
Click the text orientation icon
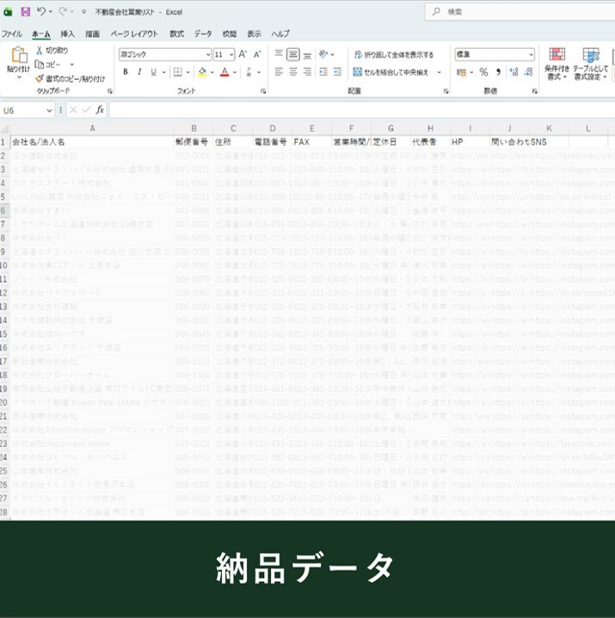pos(323,54)
